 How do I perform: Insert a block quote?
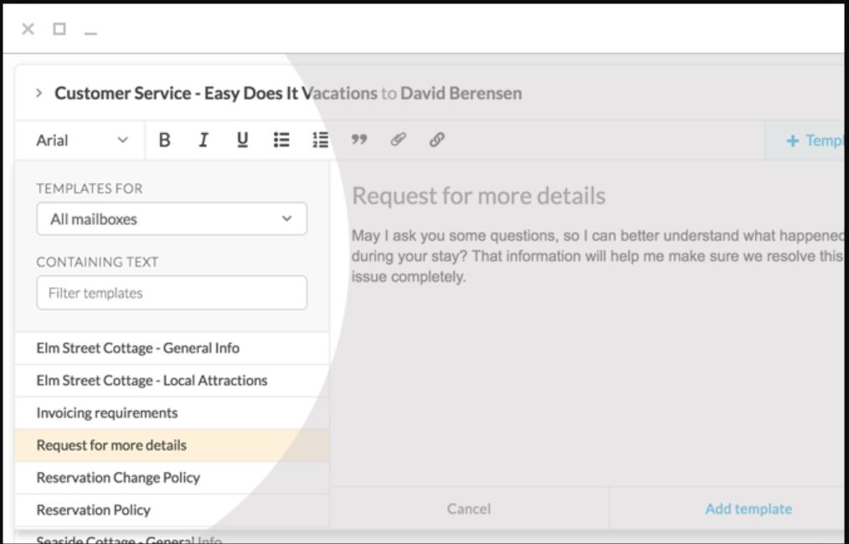click(359, 141)
